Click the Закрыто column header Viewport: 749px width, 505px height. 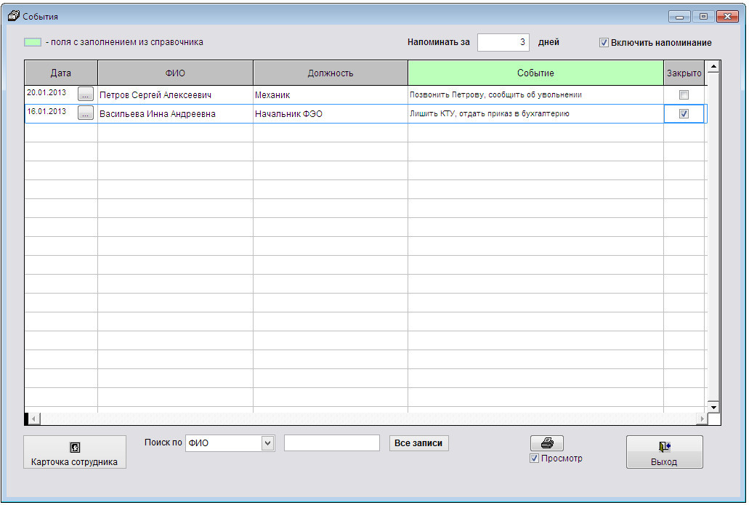pos(684,73)
